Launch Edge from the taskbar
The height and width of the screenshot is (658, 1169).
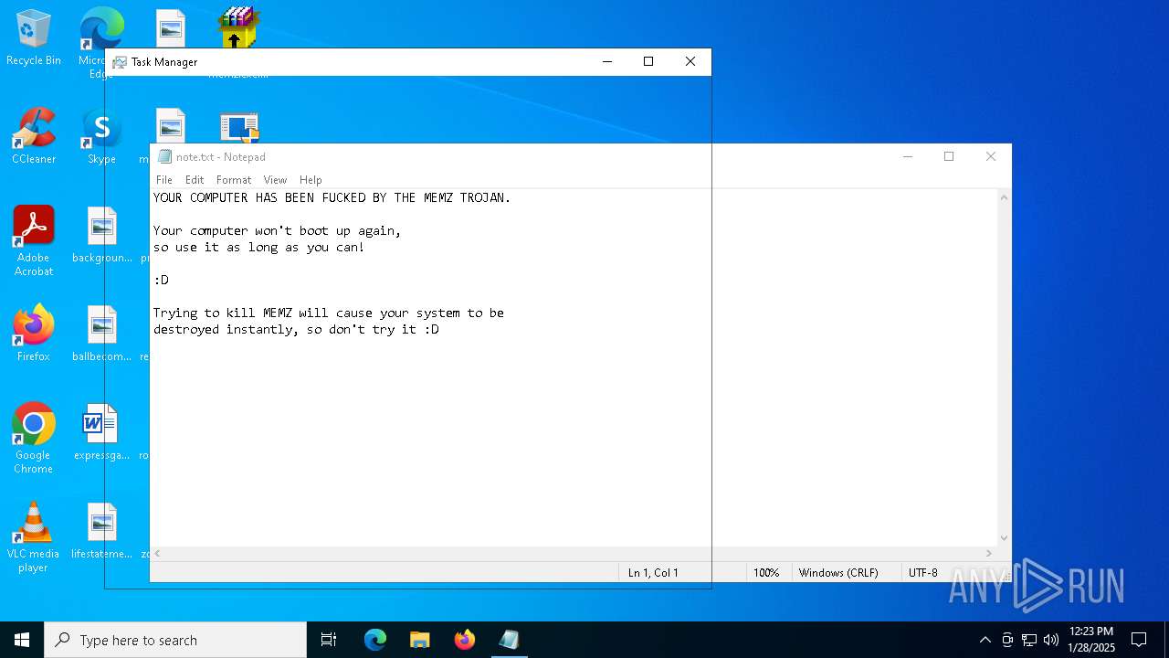pyautogui.click(x=375, y=640)
